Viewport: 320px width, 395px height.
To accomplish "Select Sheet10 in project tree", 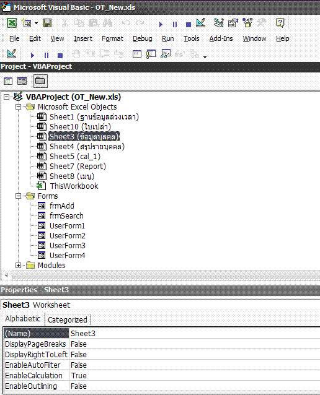I will 80,127.
